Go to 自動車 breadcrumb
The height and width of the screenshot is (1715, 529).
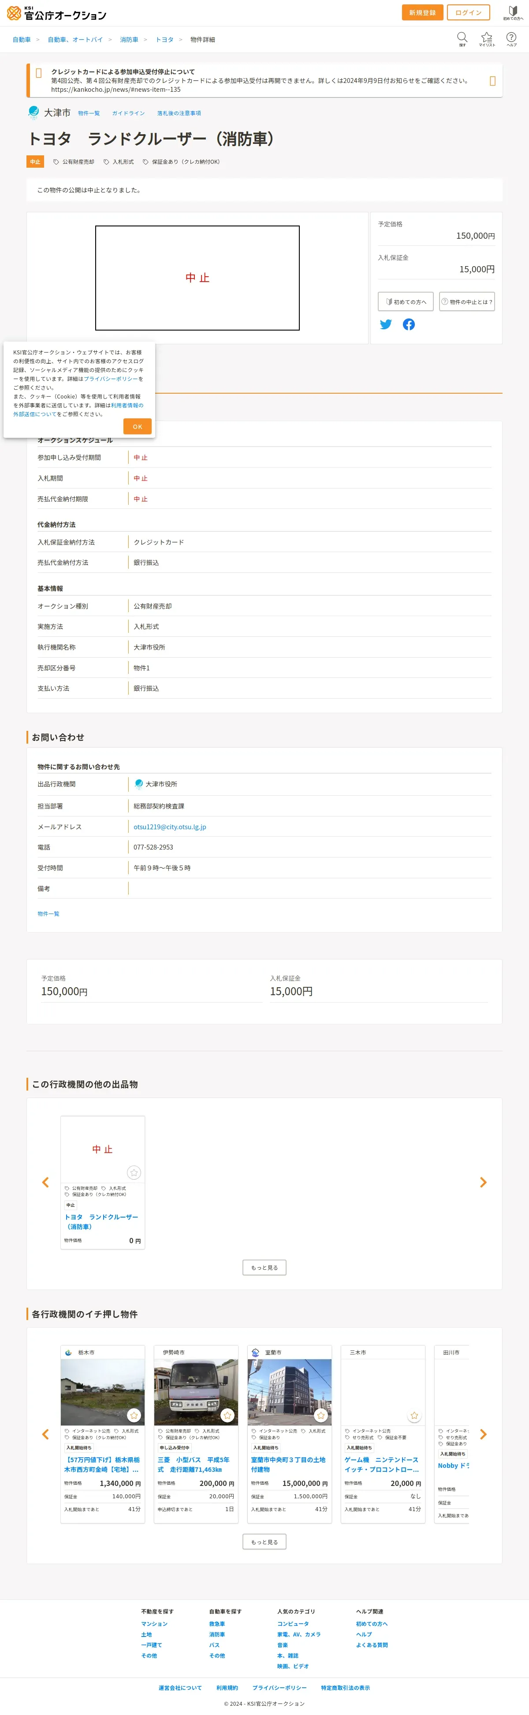pyautogui.click(x=21, y=40)
